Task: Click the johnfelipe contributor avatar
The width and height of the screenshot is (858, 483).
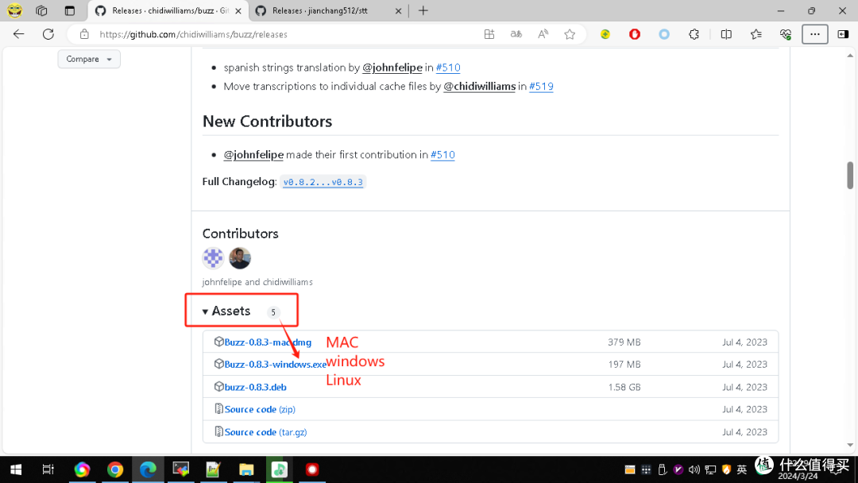Action: pyautogui.click(x=213, y=258)
